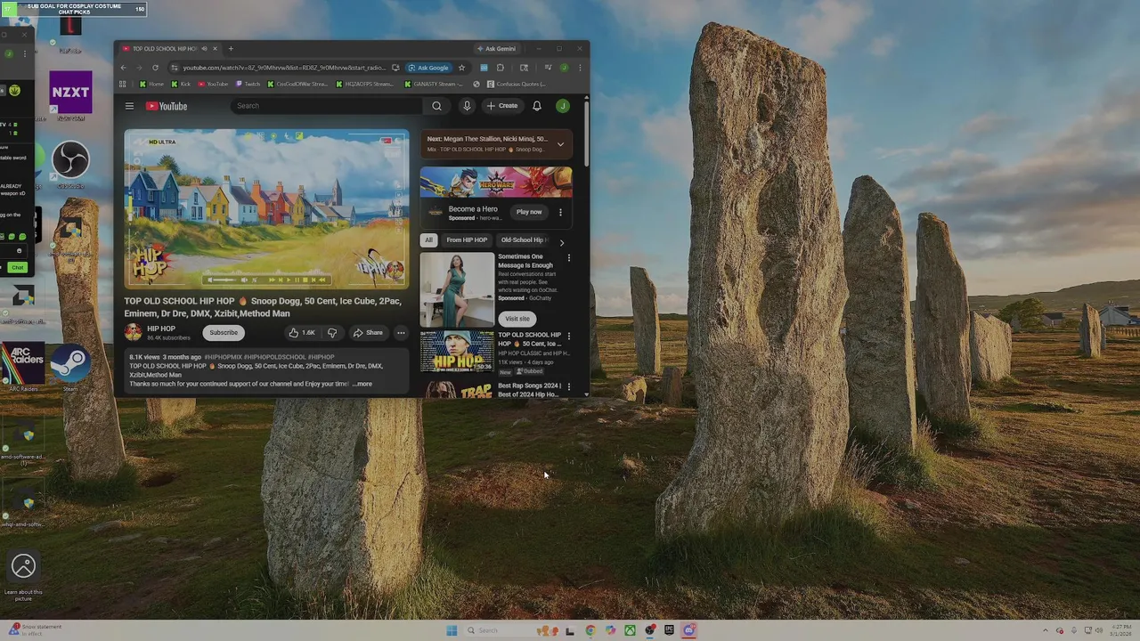Open the HIP HOP channel avatar
The image size is (1140, 641).
click(133, 332)
